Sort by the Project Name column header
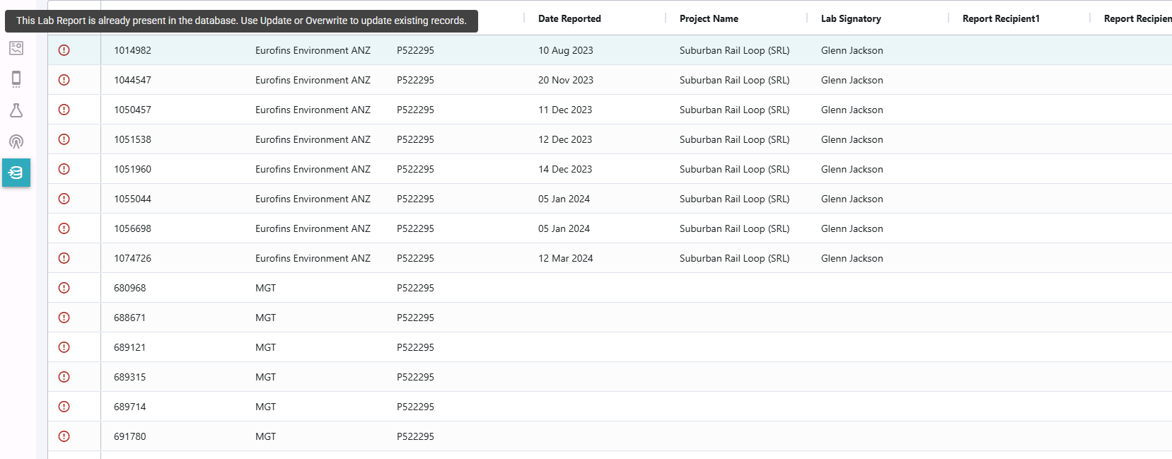This screenshot has width=1172, height=459. click(709, 19)
